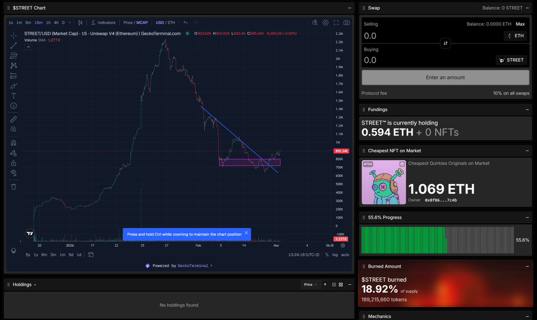Switch Holdings to table list view
Image resolution: width=537 pixels, height=320 pixels.
[334, 284]
